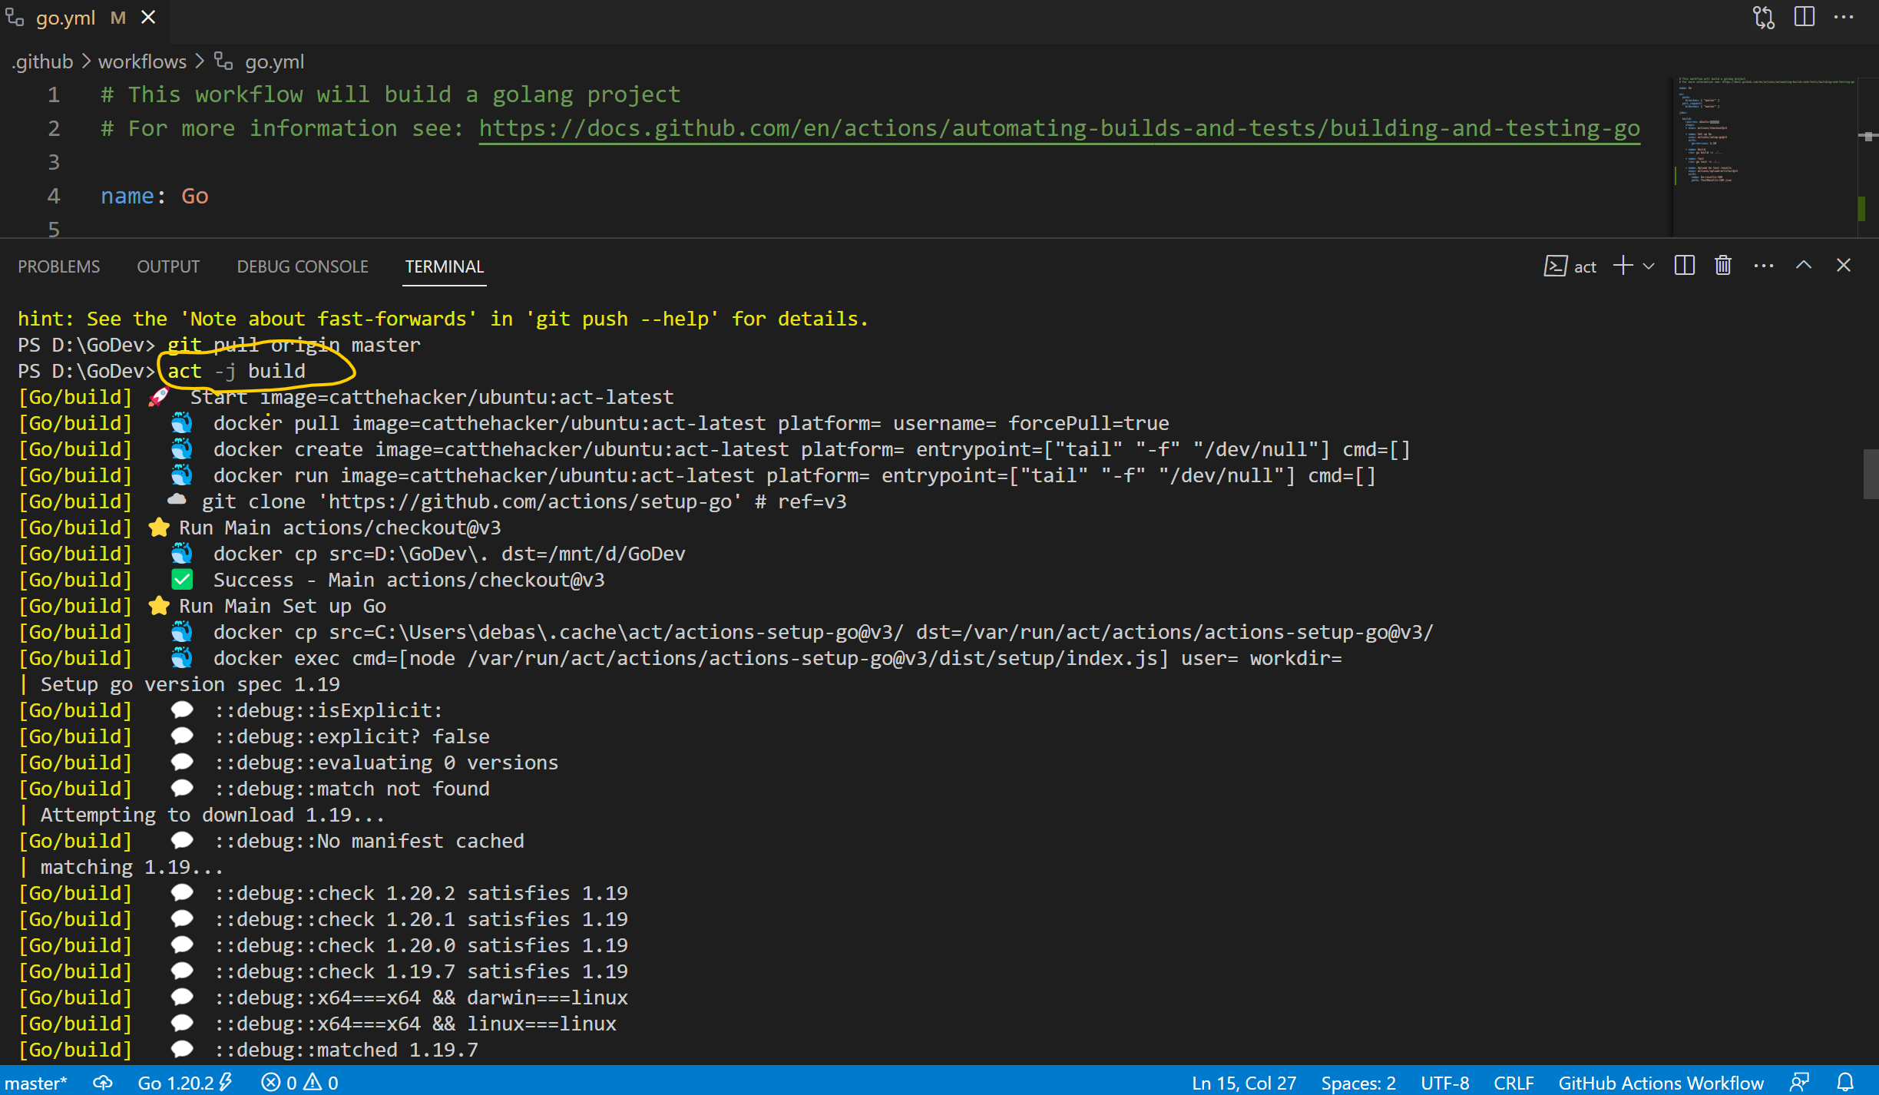Click the synchronize changes cloud icon

click(x=103, y=1082)
